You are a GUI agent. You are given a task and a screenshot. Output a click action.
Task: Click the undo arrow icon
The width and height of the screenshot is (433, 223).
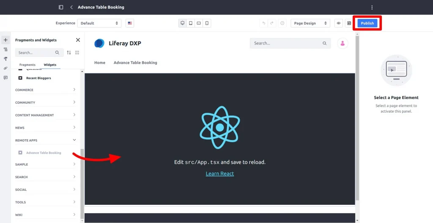coord(264,23)
